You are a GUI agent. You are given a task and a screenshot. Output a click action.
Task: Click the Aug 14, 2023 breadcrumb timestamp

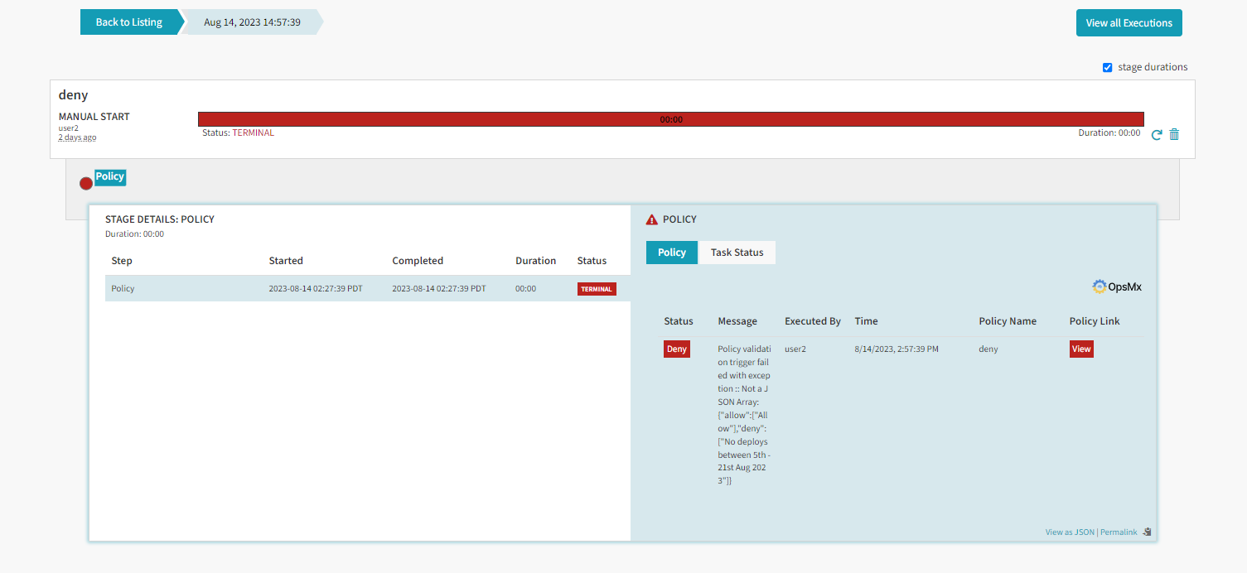[x=251, y=22]
